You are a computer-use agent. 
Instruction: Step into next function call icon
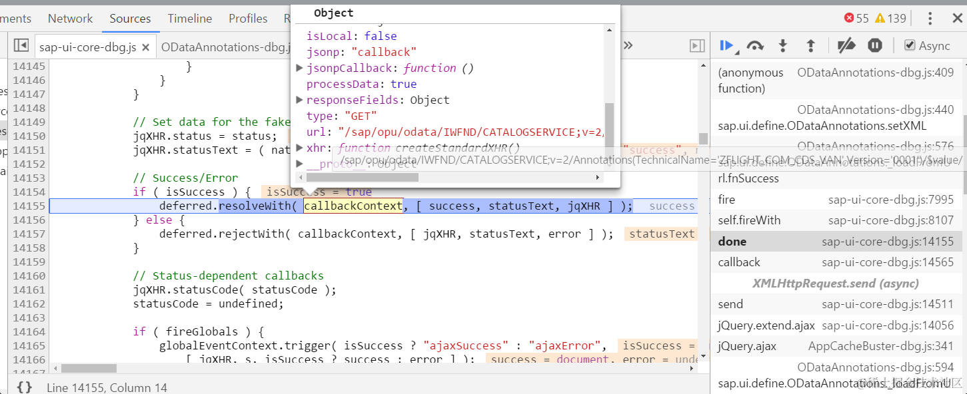[x=783, y=46]
